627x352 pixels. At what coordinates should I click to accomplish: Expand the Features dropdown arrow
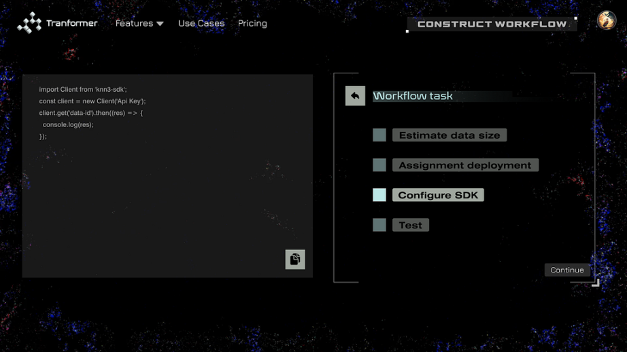(x=160, y=24)
